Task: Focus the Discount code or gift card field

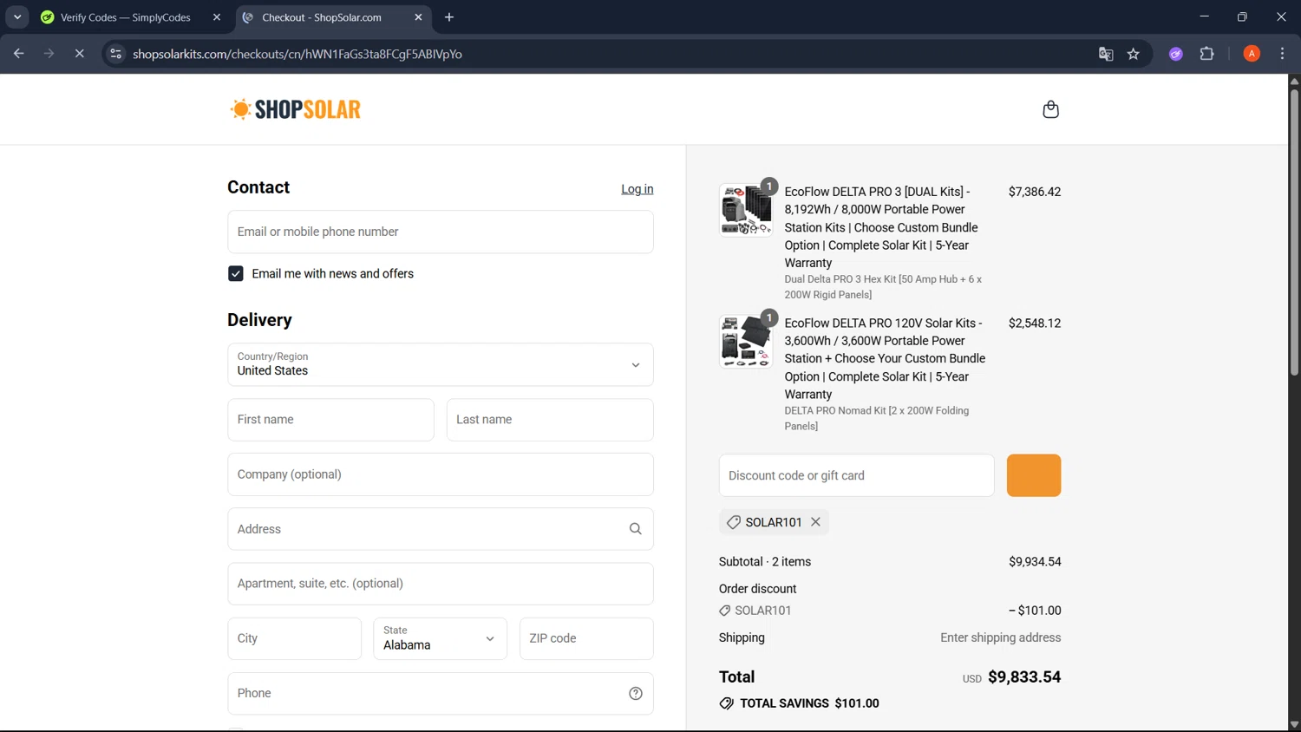Action: tap(856, 475)
